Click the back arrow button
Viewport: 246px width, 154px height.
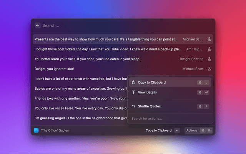pyautogui.click(x=38, y=25)
